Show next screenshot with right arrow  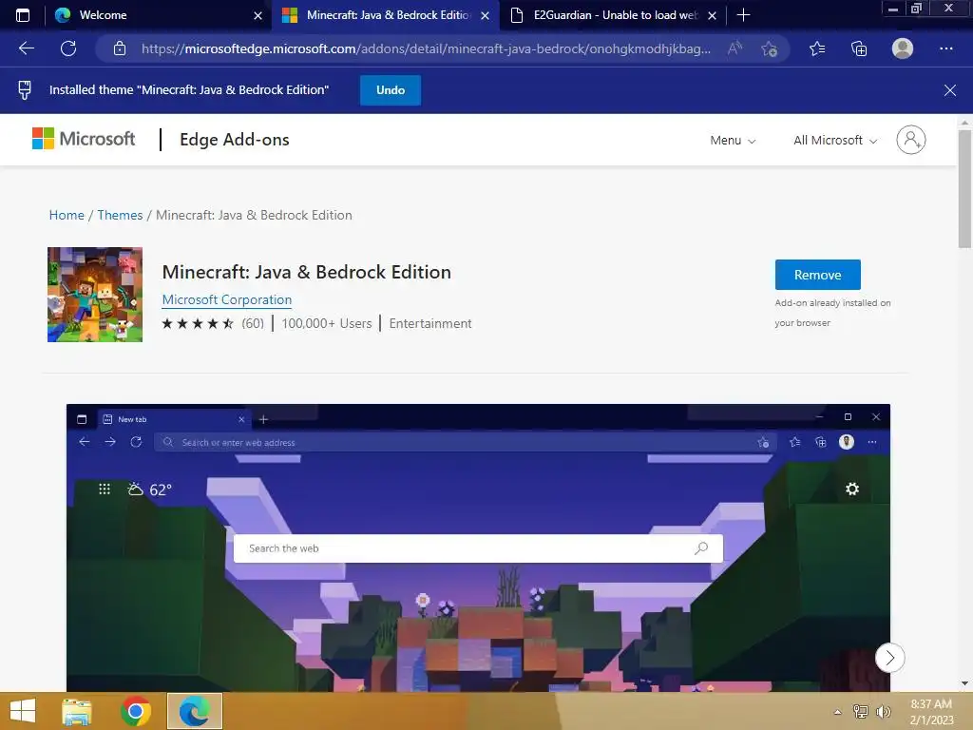889,658
